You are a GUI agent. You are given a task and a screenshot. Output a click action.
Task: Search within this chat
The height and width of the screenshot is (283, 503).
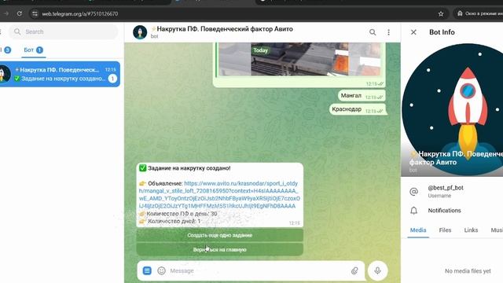click(x=373, y=32)
